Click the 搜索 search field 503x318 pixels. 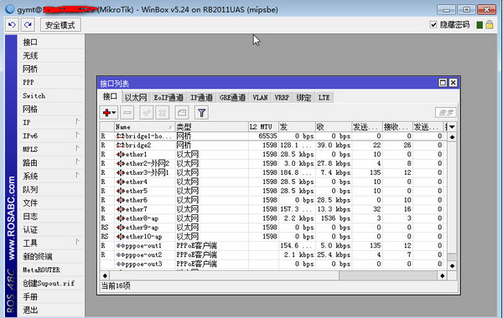446,113
